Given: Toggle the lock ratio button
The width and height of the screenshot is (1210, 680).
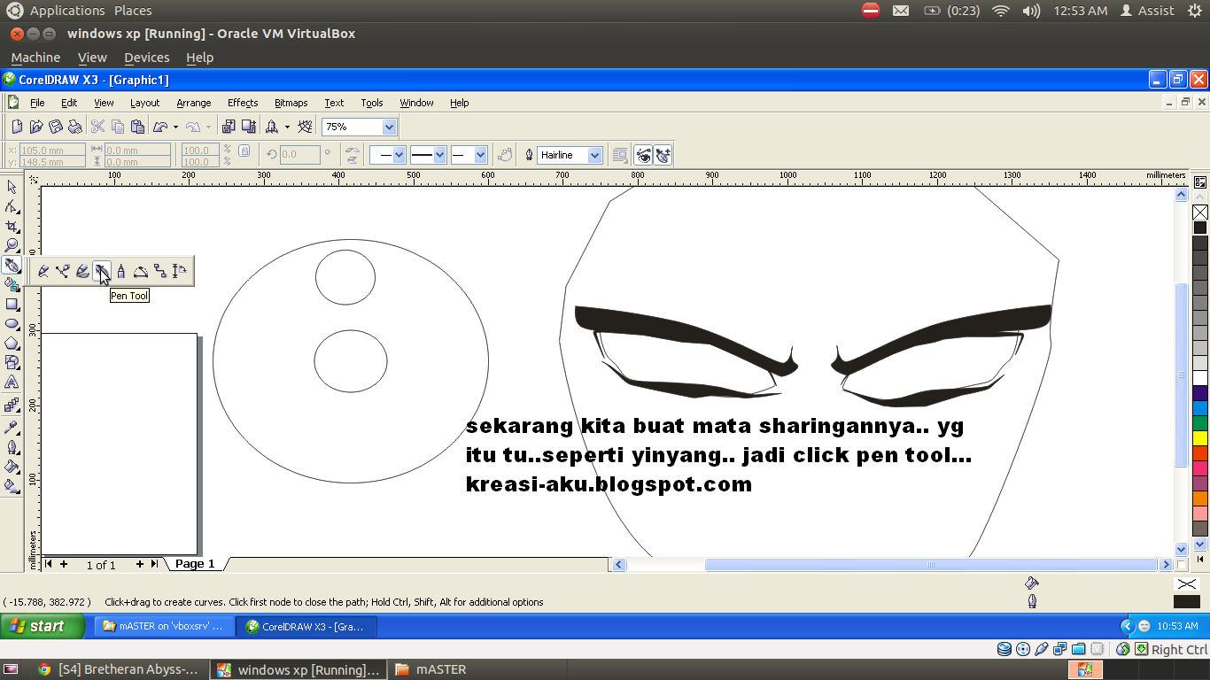Looking at the screenshot, I should [244, 151].
